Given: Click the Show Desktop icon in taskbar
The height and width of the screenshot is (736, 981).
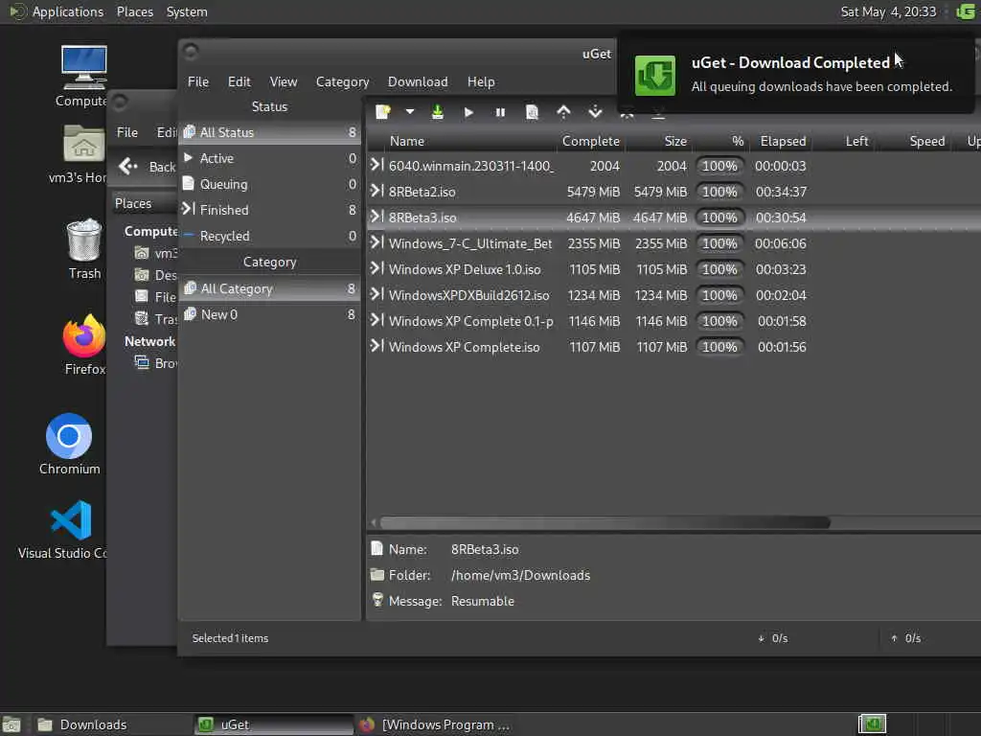Looking at the screenshot, I should [11, 724].
